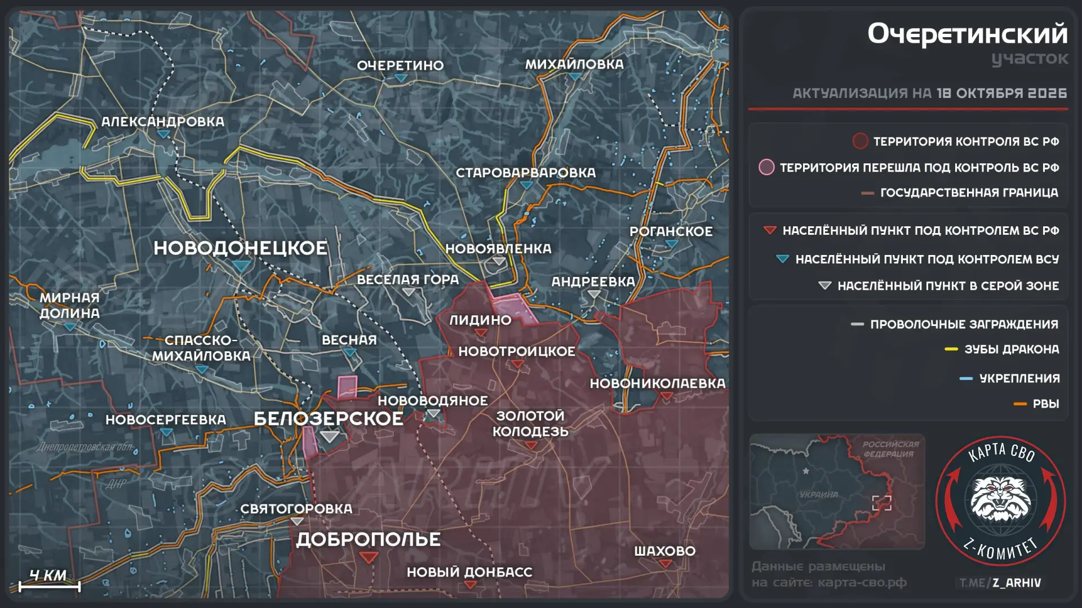Click the Староварваровка marker triangle

pos(526,185)
